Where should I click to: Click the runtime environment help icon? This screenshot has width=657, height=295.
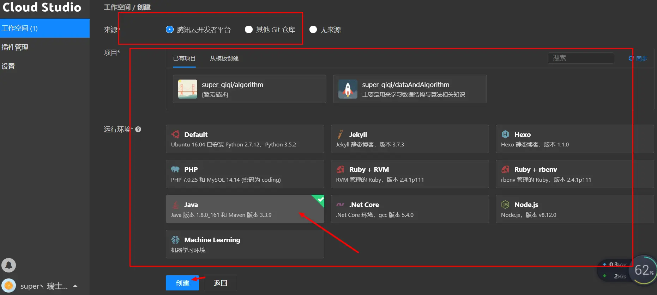[x=138, y=129]
